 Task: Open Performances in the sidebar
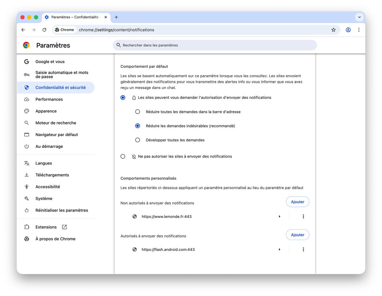tap(49, 99)
